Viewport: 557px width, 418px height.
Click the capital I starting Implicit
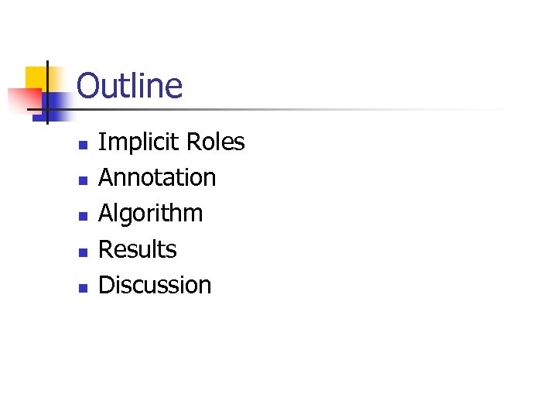(102, 142)
